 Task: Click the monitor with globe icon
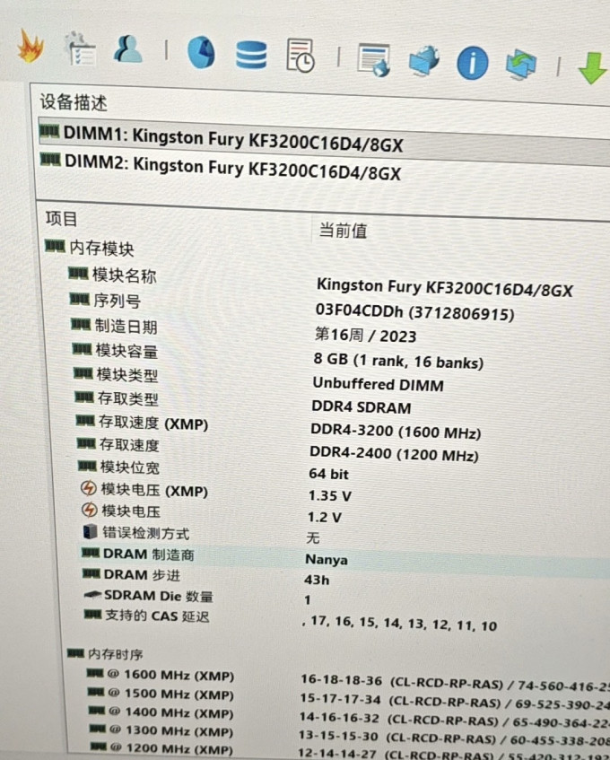[x=424, y=61]
